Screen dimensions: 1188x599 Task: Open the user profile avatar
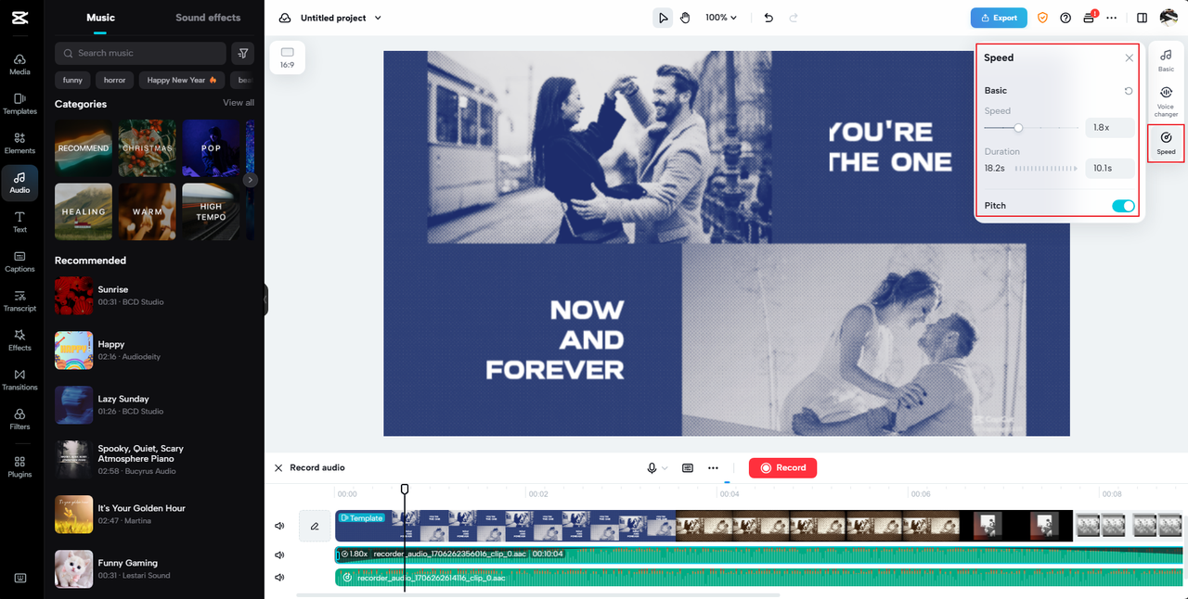click(1169, 18)
